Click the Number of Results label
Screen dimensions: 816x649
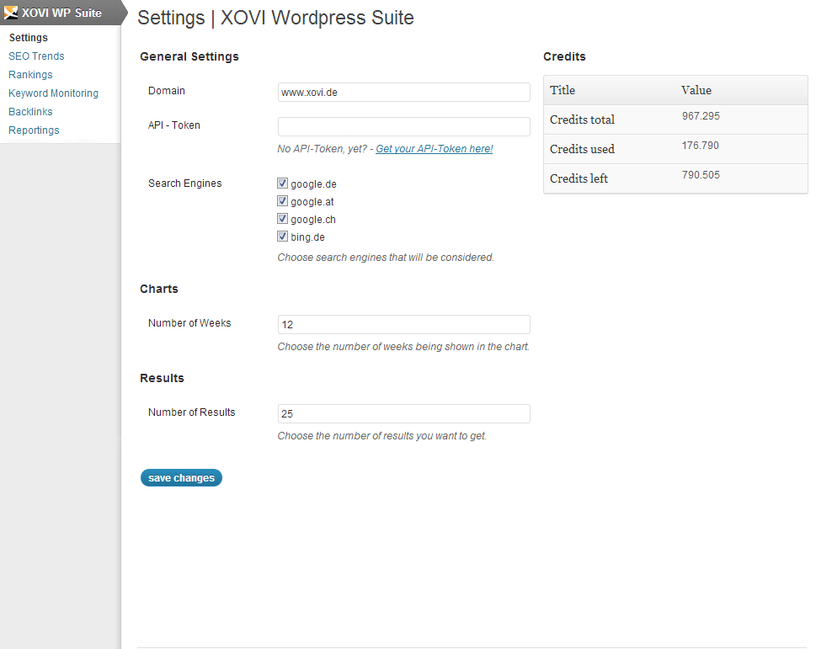[191, 412]
